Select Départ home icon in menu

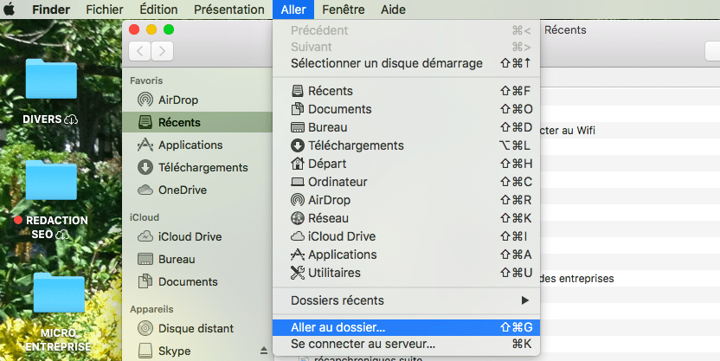[x=298, y=164]
